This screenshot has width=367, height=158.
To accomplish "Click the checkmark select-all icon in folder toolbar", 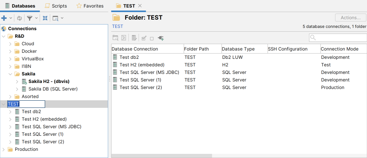I will [144, 38].
